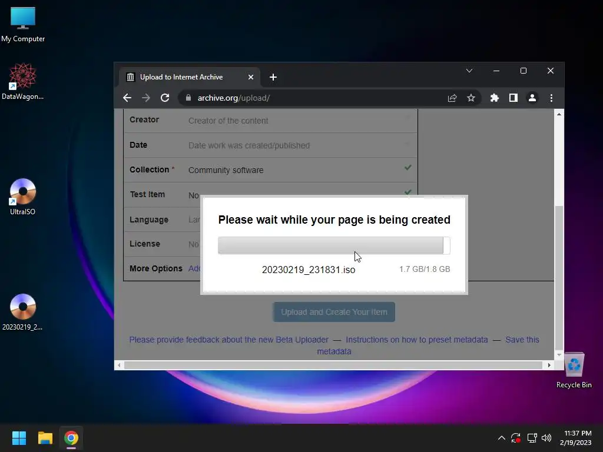Screen dimensions: 603x452
Task: Click the Chrome forward arrow
Action: tap(146, 98)
